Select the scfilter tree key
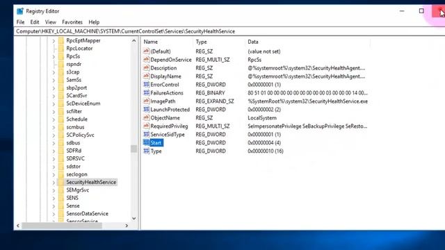This screenshot has width=445, height=250. (74, 111)
